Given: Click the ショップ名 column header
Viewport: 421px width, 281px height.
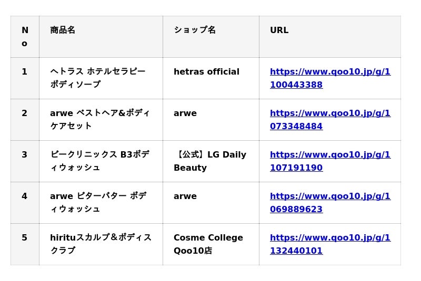Looking at the screenshot, I should [195, 30].
